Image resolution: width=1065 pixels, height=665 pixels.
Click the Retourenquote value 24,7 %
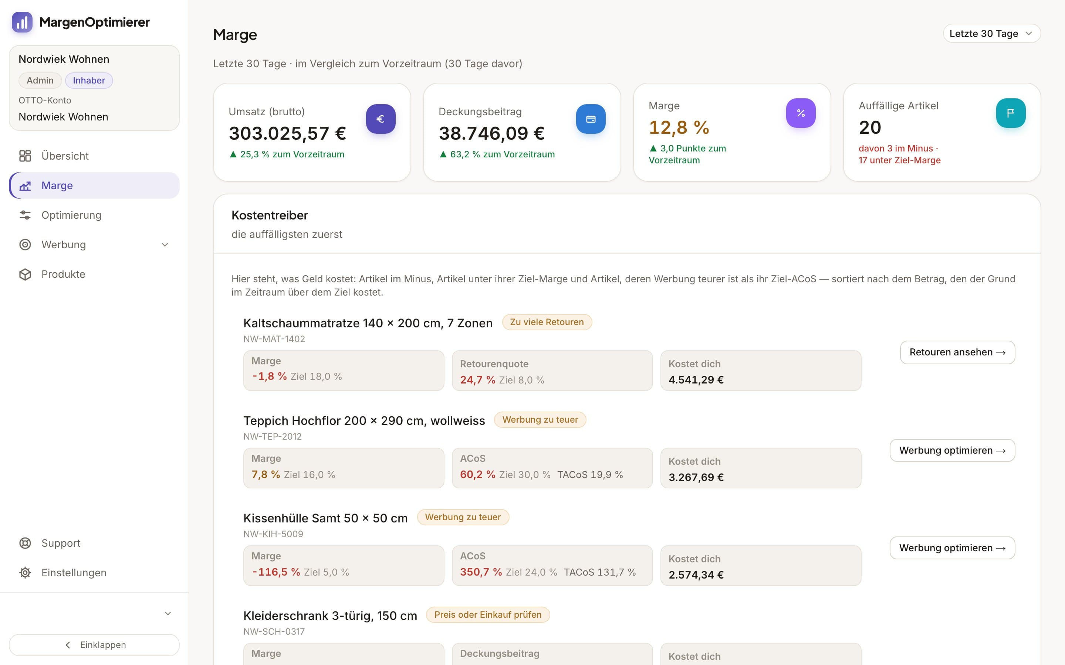[x=477, y=380]
